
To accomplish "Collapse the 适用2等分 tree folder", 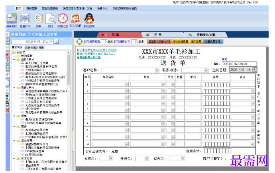I will [x=14, y=60].
